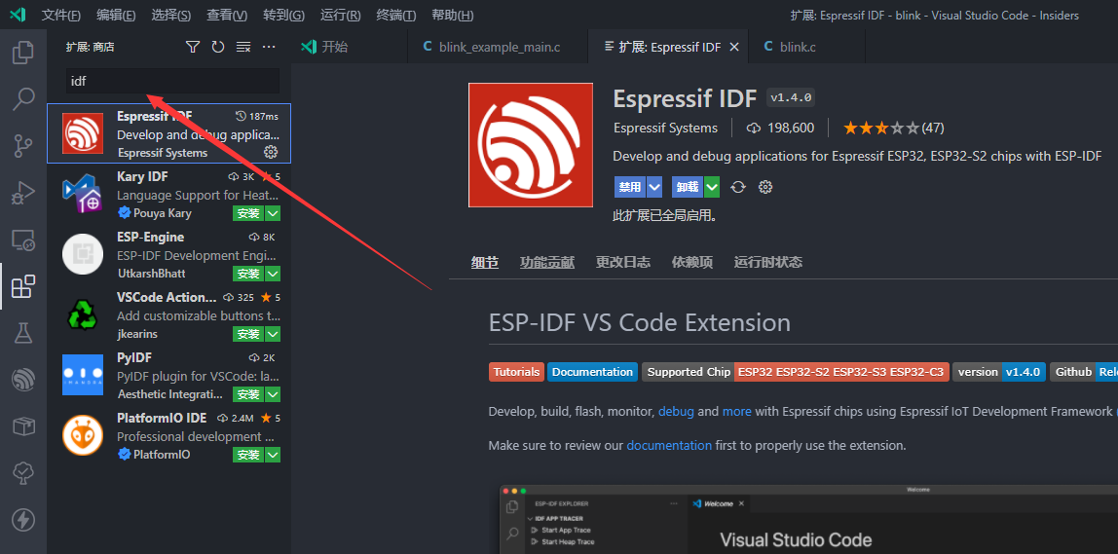Expand install options for VSCode Action Buttons
Image resolution: width=1118 pixels, height=554 pixels.
(x=273, y=334)
